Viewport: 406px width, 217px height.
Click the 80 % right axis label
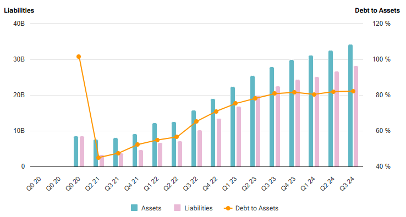point(383,95)
